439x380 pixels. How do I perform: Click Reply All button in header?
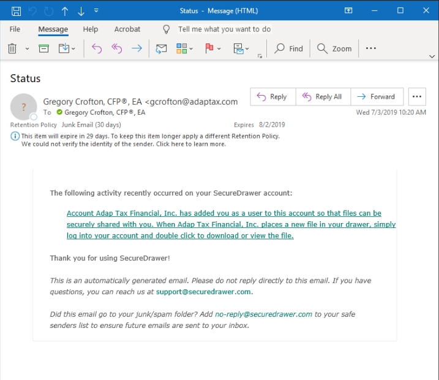323,97
